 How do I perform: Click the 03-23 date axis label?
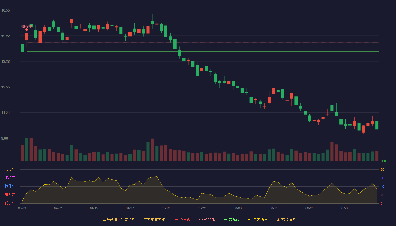(x=22, y=208)
